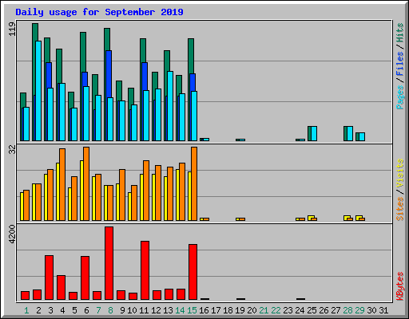
Task: Click day label '4' on the x-axis
Action: point(62,310)
